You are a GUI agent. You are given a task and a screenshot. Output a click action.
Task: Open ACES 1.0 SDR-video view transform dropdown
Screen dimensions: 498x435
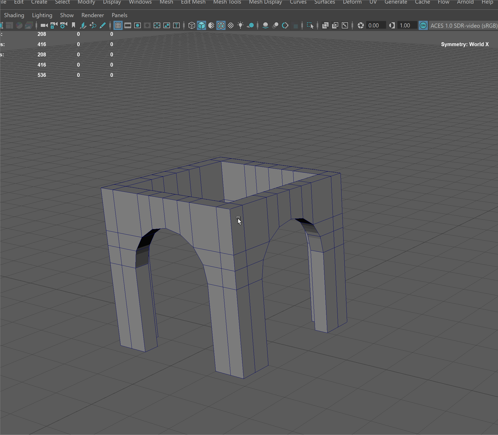coord(463,26)
